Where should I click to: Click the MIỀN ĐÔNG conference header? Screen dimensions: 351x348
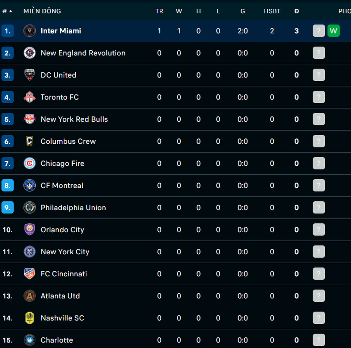tap(42, 11)
